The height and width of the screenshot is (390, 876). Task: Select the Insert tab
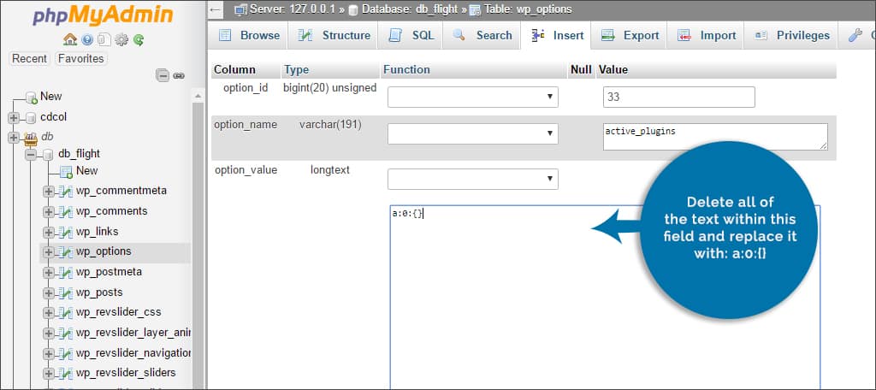(x=557, y=35)
